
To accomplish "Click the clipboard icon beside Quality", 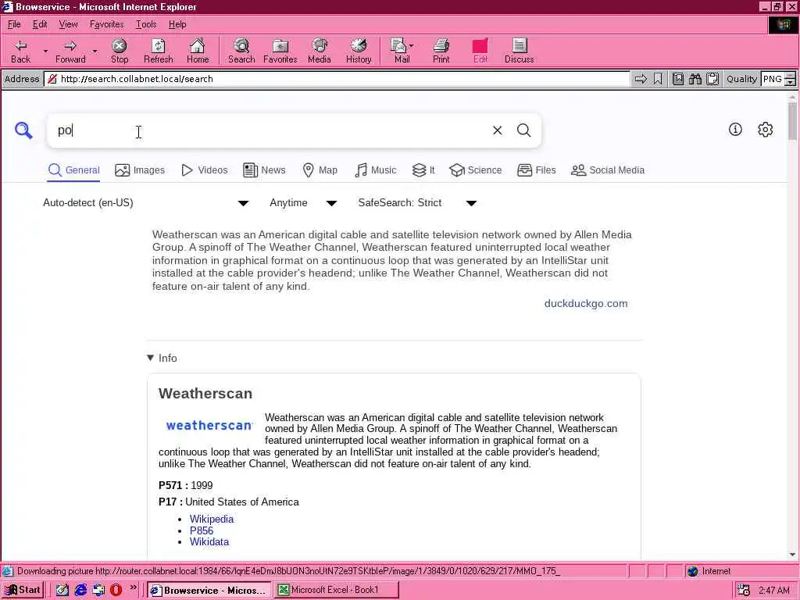I will click(712, 79).
